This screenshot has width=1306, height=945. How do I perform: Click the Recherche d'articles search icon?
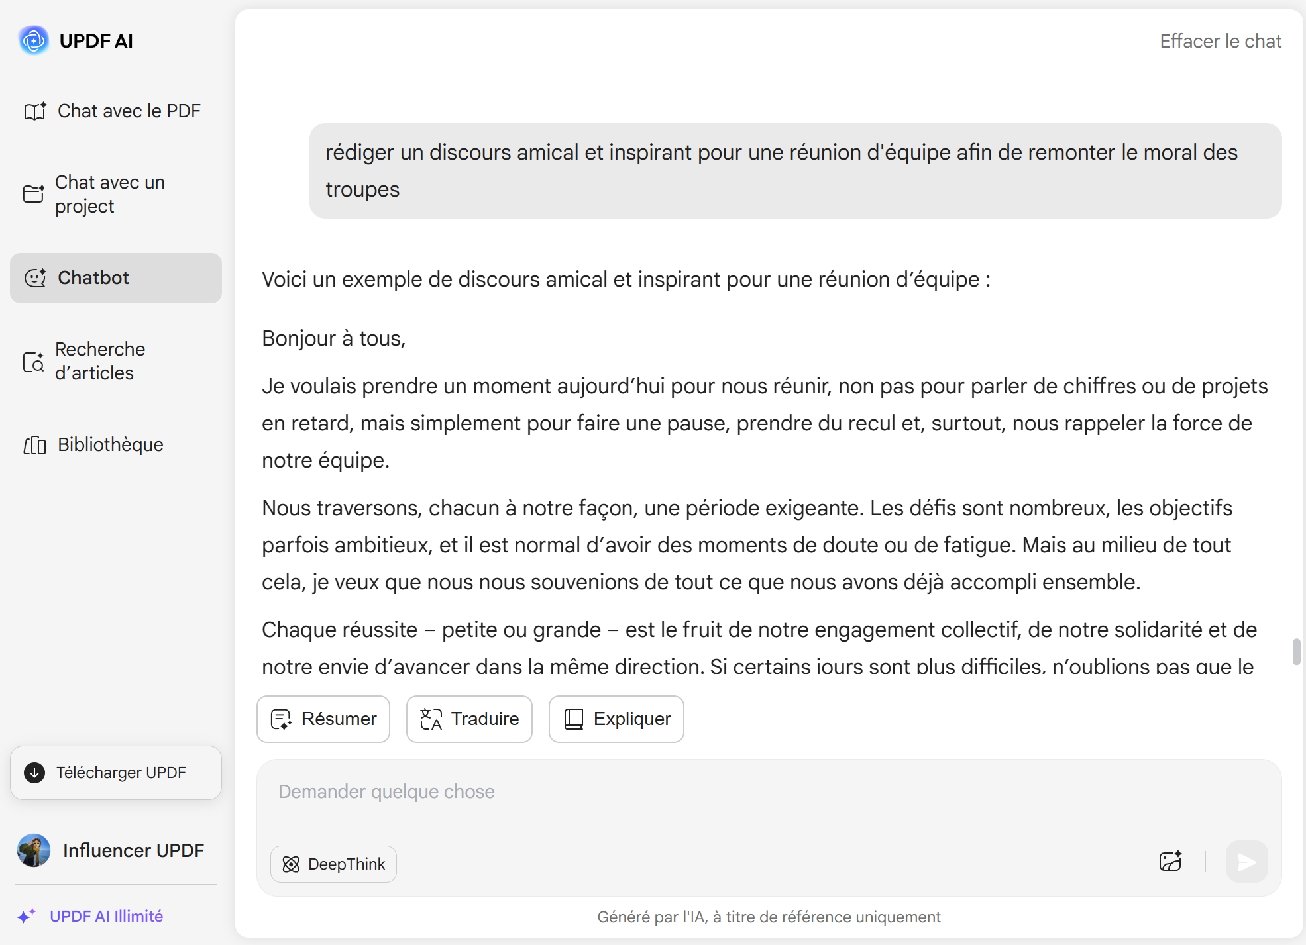point(33,362)
